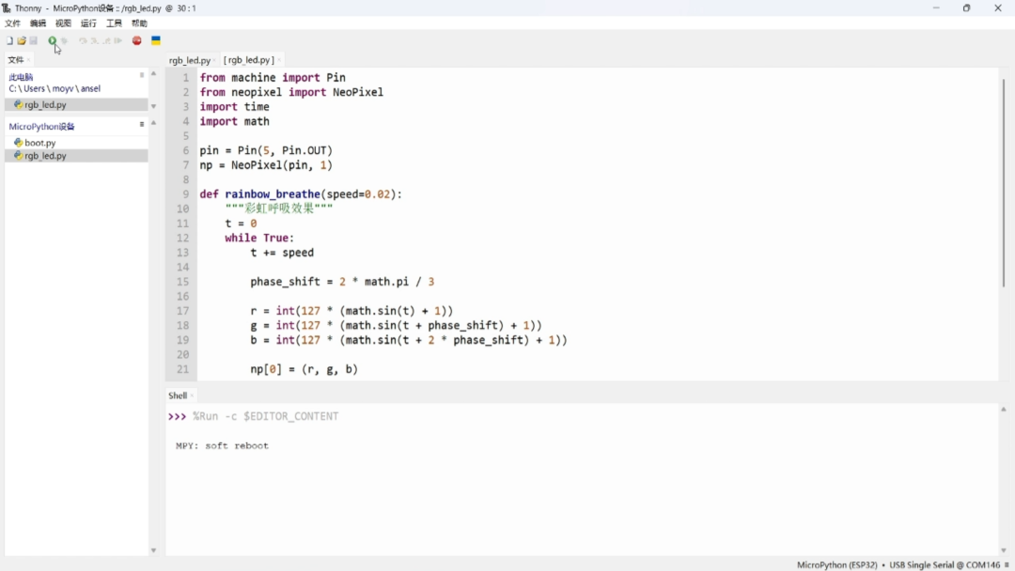Click the Step out debug icon

(x=106, y=40)
